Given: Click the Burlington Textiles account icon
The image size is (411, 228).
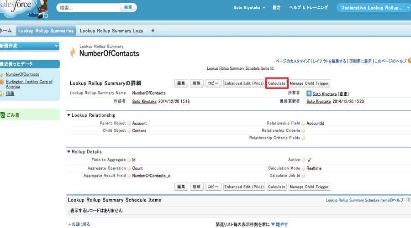Looking at the screenshot, I should point(2,82).
